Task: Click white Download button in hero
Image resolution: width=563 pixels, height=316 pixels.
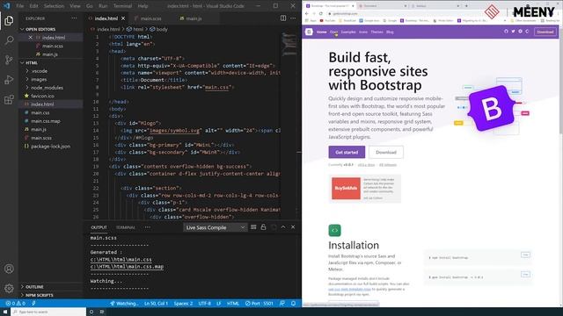Action: pos(386,152)
